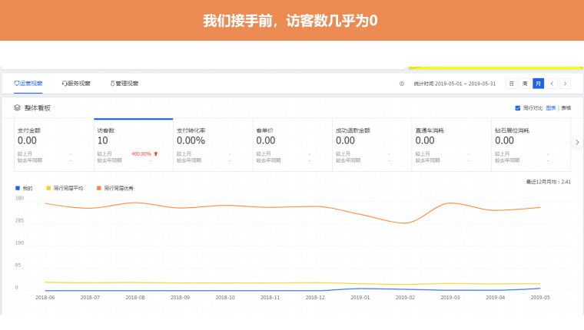Viewport: 584px width, 330px height.
Task: Click the clock icon beside 统计时间
Action: (402, 84)
